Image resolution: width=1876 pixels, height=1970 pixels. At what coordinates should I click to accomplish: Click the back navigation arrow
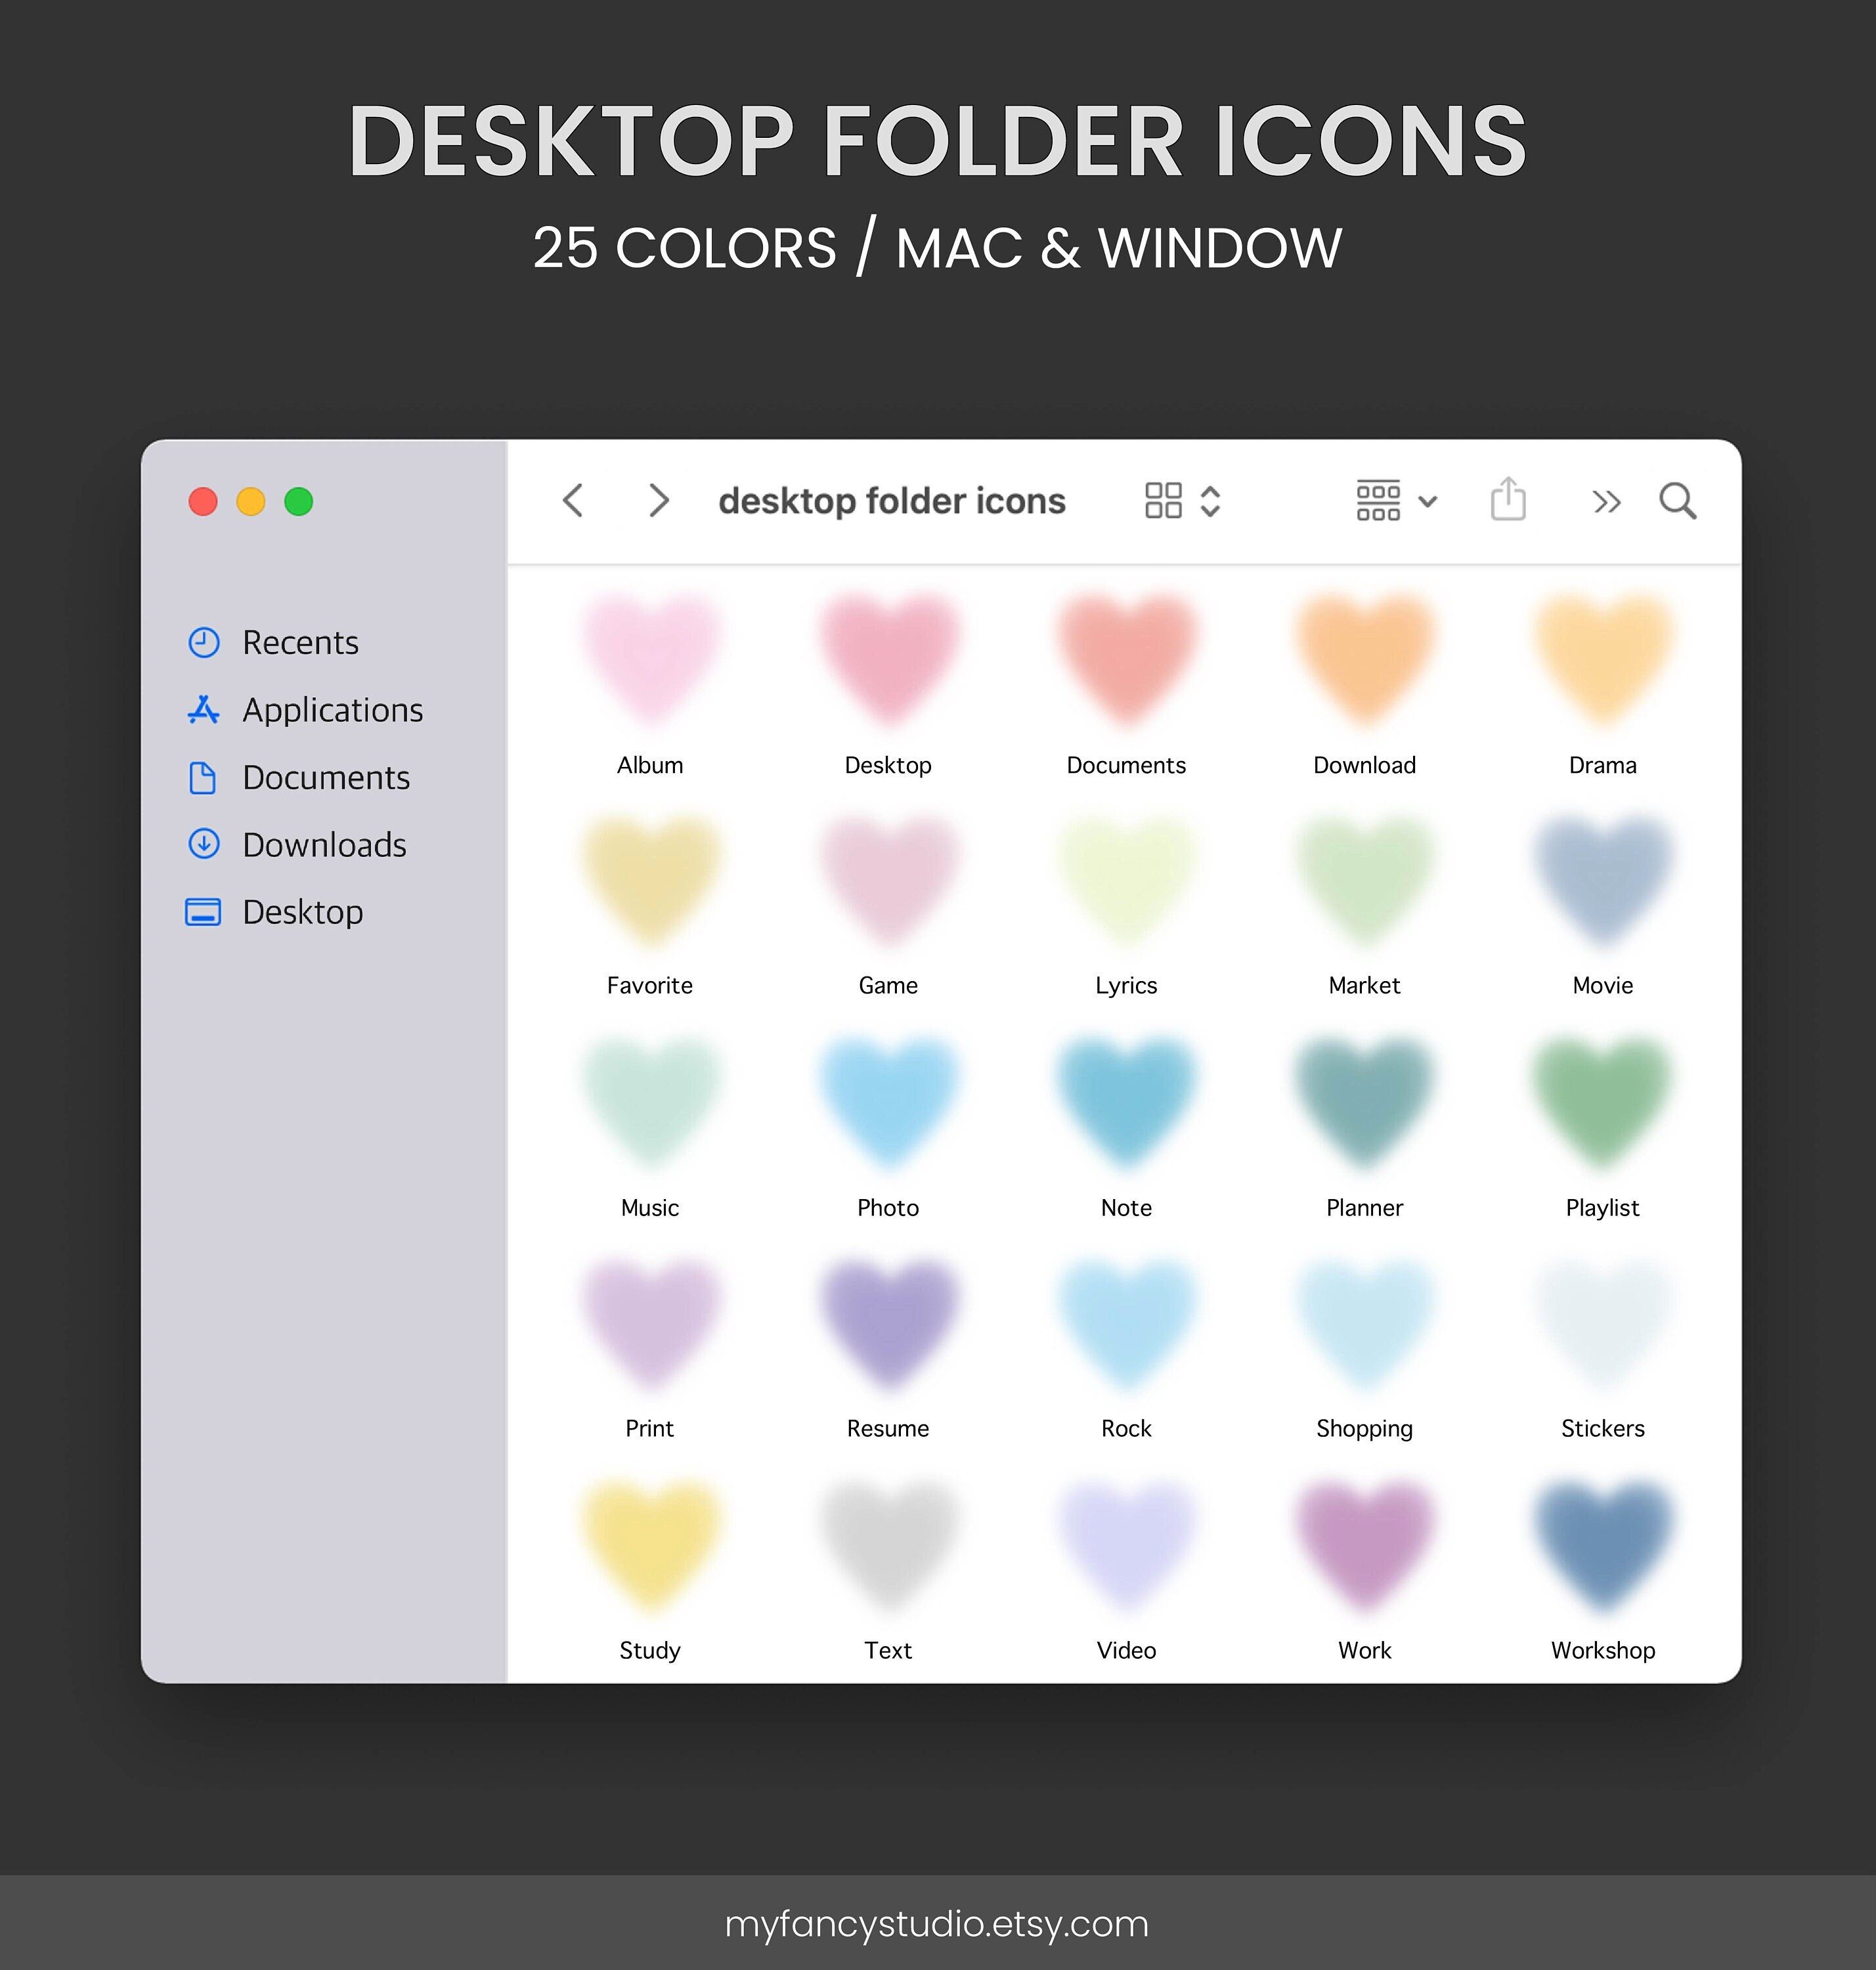coord(574,501)
